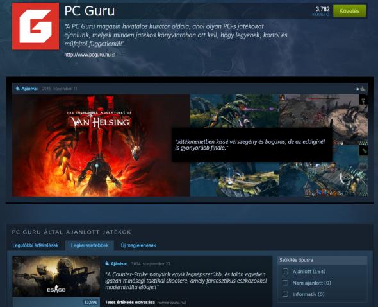Click the Szűkítés típusra filter header
378x307 pixels.
[x=322, y=260]
